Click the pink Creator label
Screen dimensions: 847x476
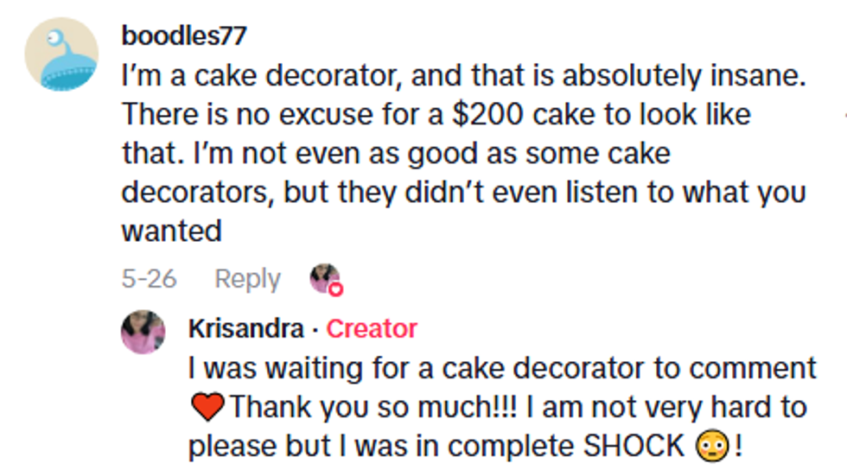[372, 328]
